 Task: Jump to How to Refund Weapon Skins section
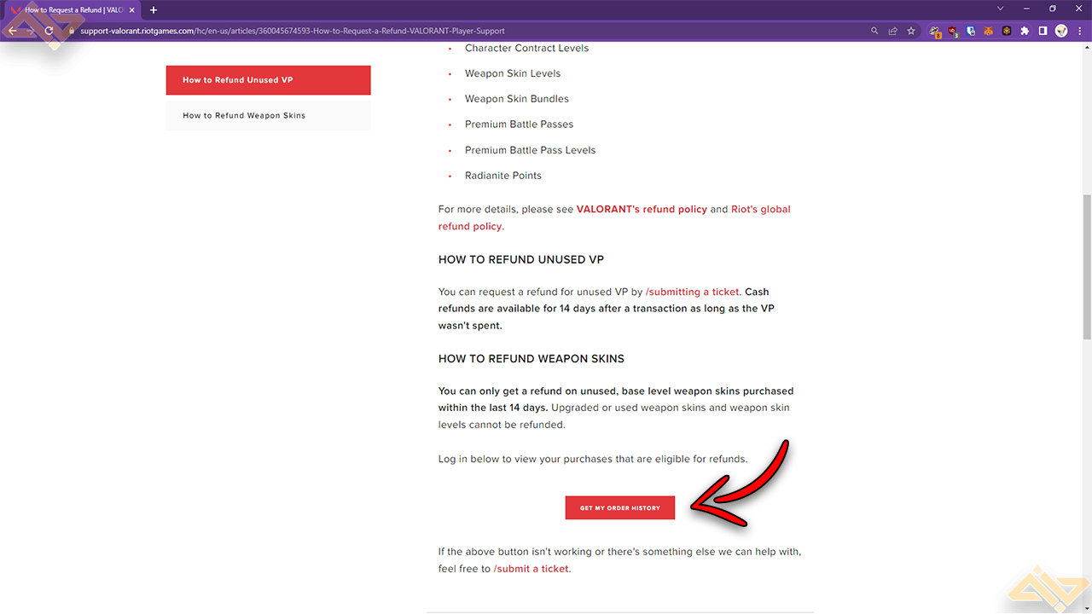268,116
